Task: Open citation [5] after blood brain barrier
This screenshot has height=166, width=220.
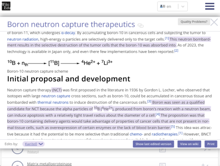Action: (173, 127)
